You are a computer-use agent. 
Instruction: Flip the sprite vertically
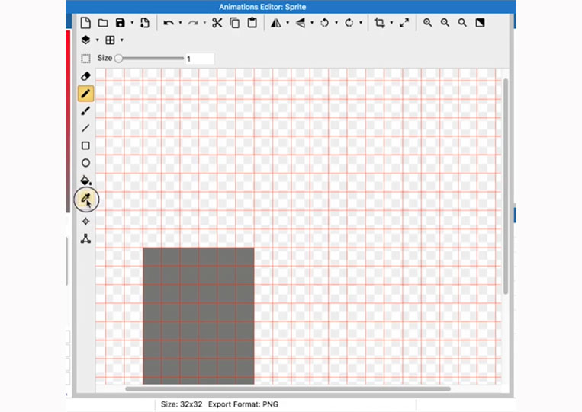pos(301,23)
